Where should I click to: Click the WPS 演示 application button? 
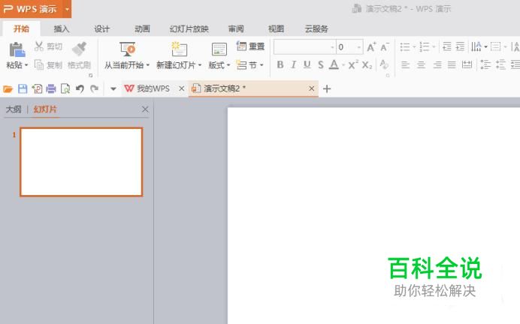31,9
